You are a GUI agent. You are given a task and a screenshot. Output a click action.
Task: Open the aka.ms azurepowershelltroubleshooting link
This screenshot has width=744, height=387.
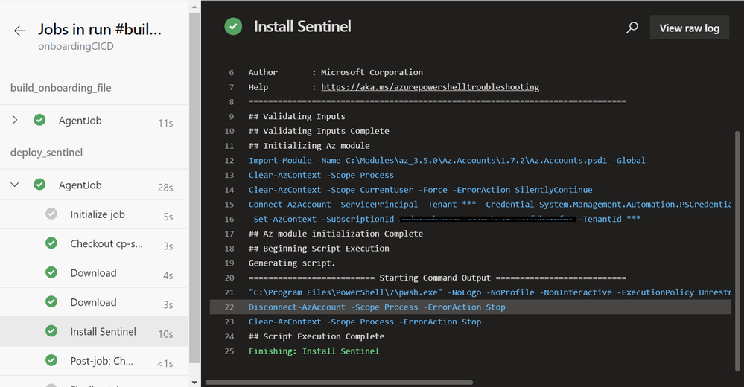click(x=430, y=87)
